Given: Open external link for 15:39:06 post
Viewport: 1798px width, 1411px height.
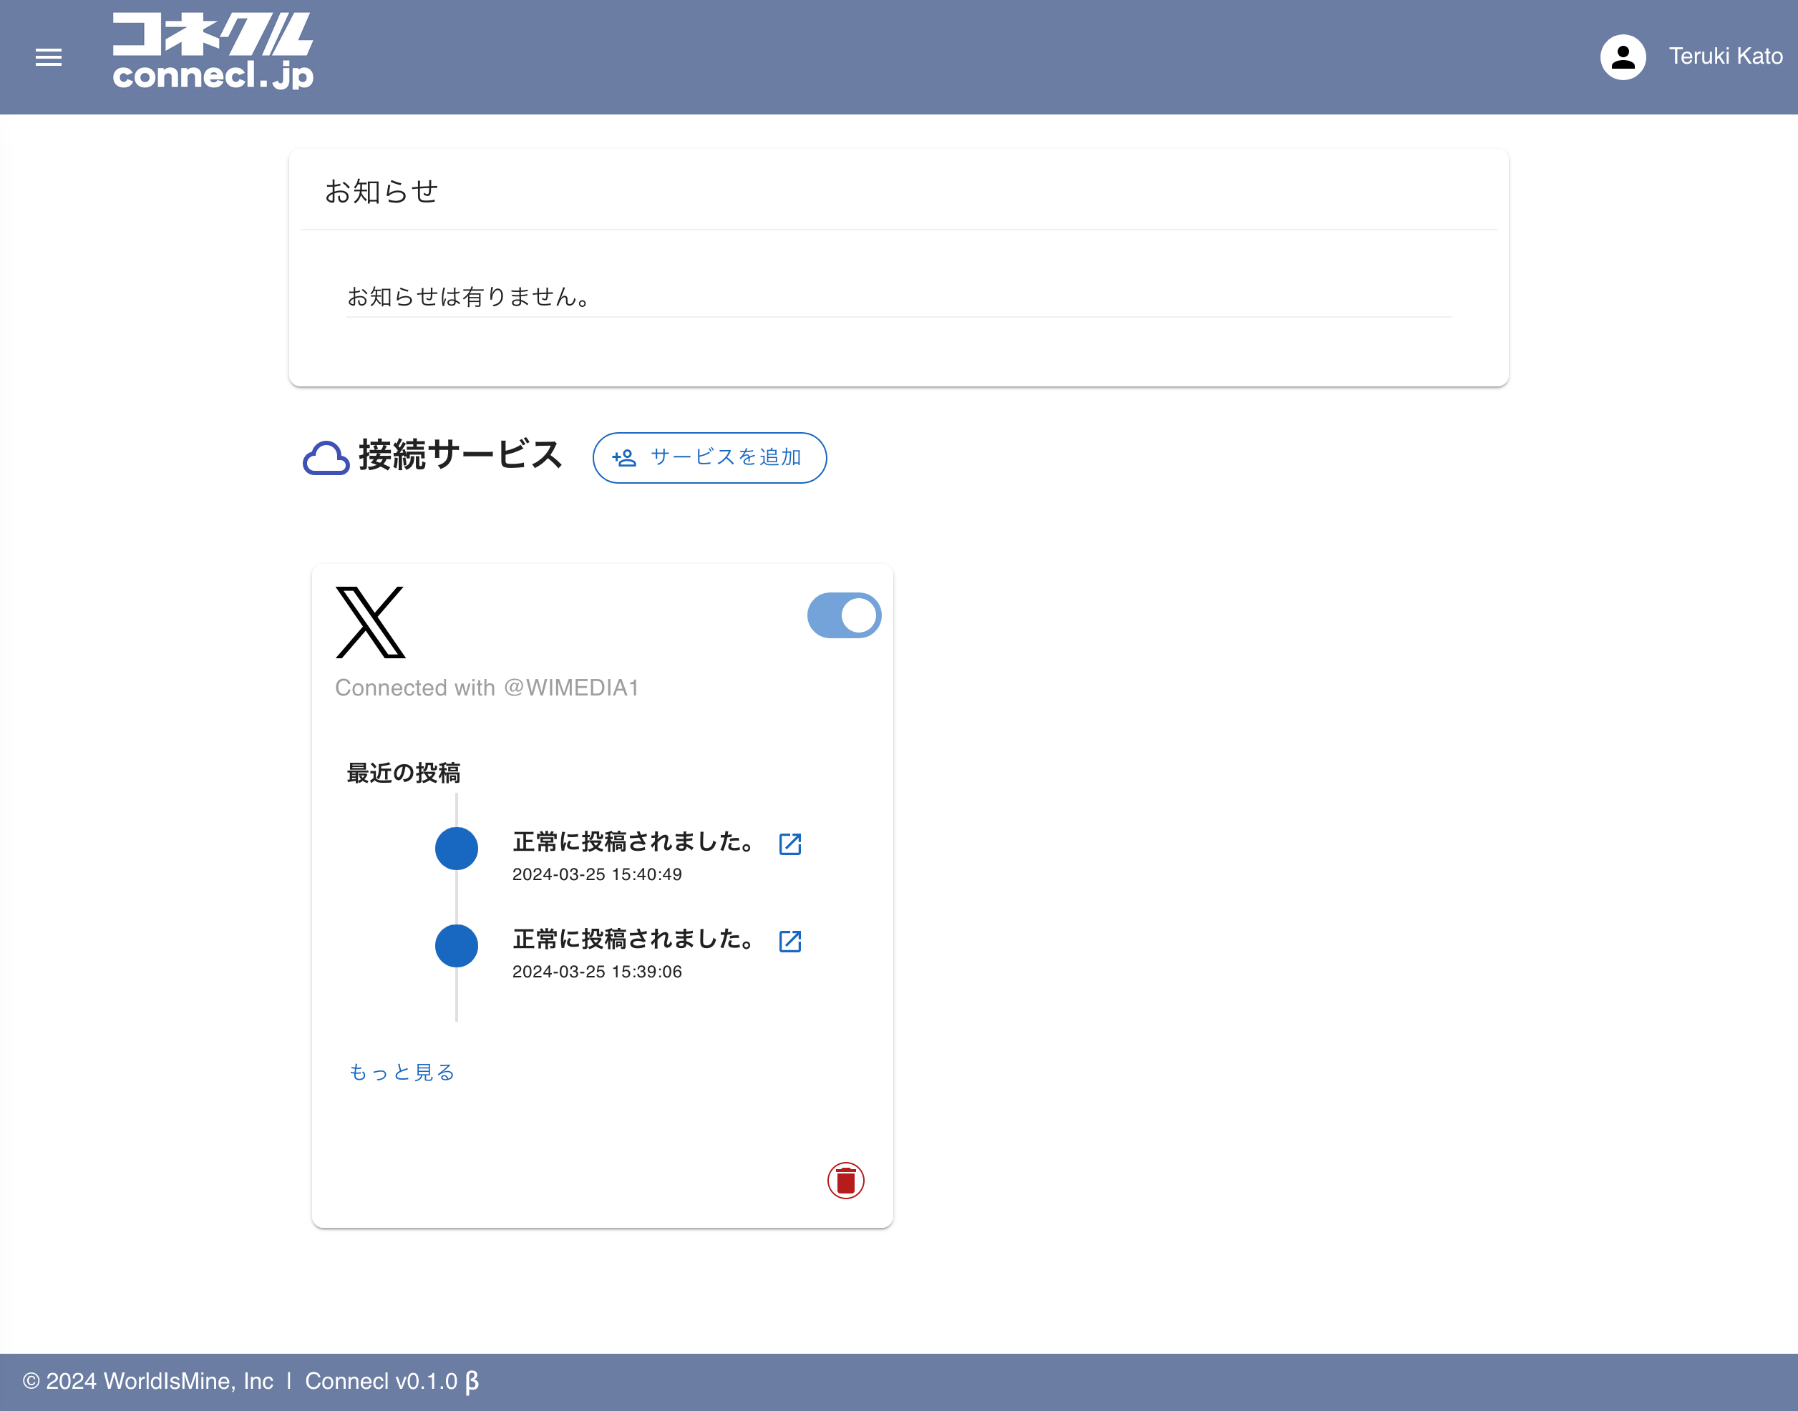Looking at the screenshot, I should pos(790,941).
